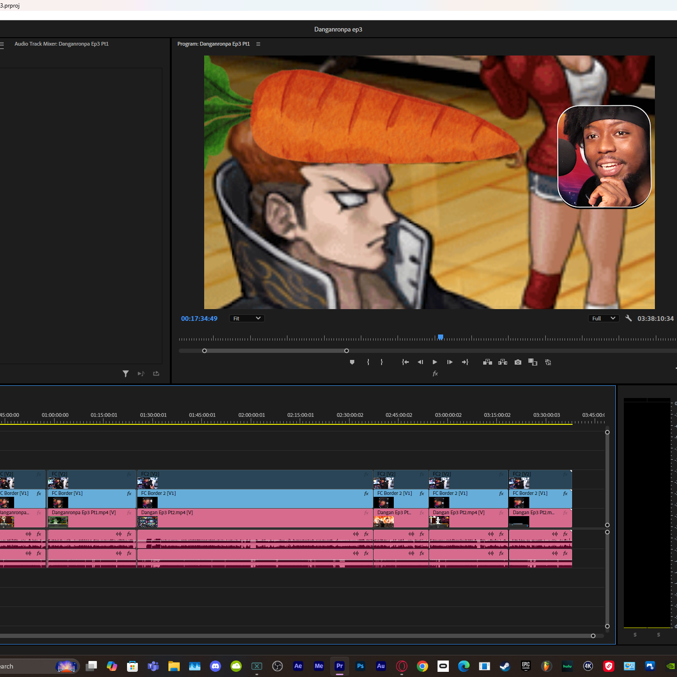Select the Audio Track Mixer tab
Screen dimensions: 677x677
62,44
